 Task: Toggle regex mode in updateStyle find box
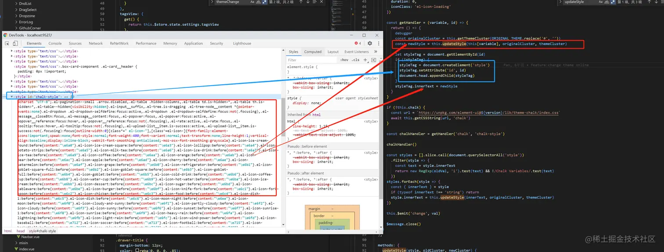pyautogui.click(x=614, y=2)
